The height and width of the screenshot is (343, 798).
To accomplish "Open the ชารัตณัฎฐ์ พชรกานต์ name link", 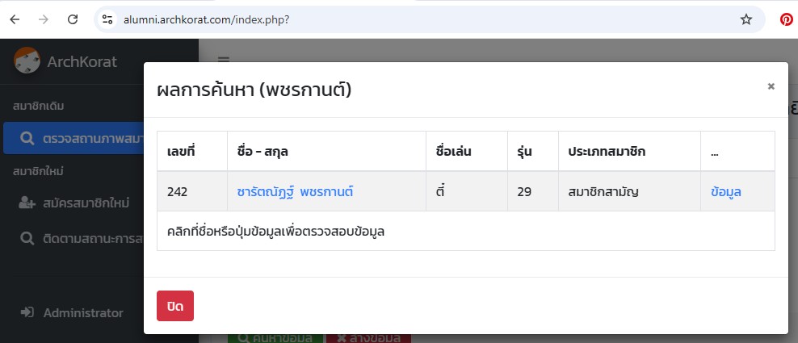I will [295, 192].
